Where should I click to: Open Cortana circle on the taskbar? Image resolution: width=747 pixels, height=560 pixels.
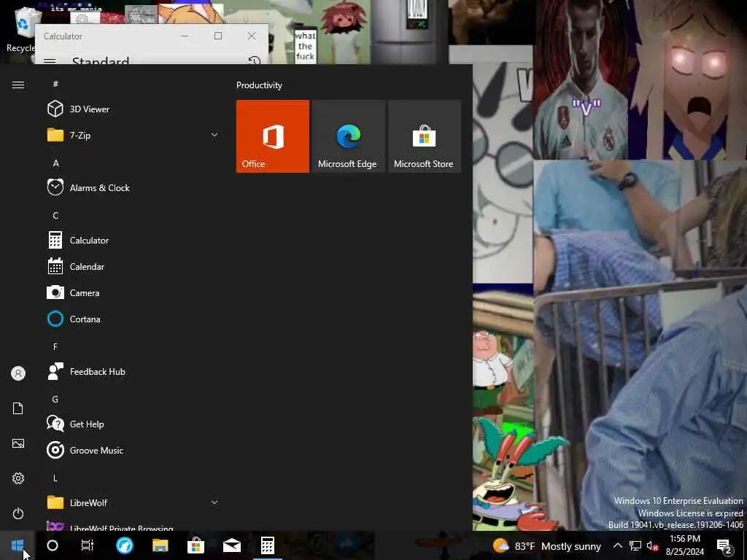53,545
